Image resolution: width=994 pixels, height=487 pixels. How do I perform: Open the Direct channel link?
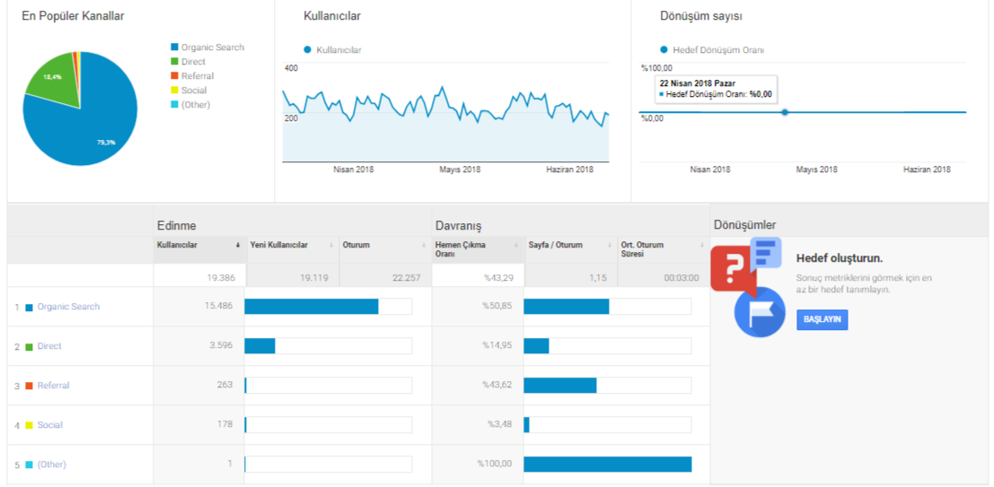tap(49, 346)
